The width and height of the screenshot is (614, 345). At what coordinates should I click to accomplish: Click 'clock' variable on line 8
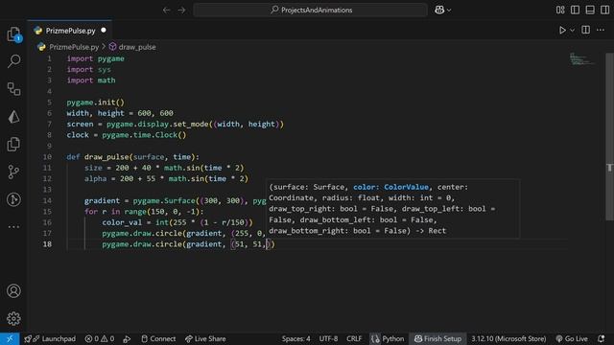(78, 135)
